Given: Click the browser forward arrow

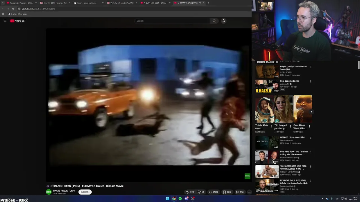Looking at the screenshot, I should pyautogui.click(x=8, y=9).
